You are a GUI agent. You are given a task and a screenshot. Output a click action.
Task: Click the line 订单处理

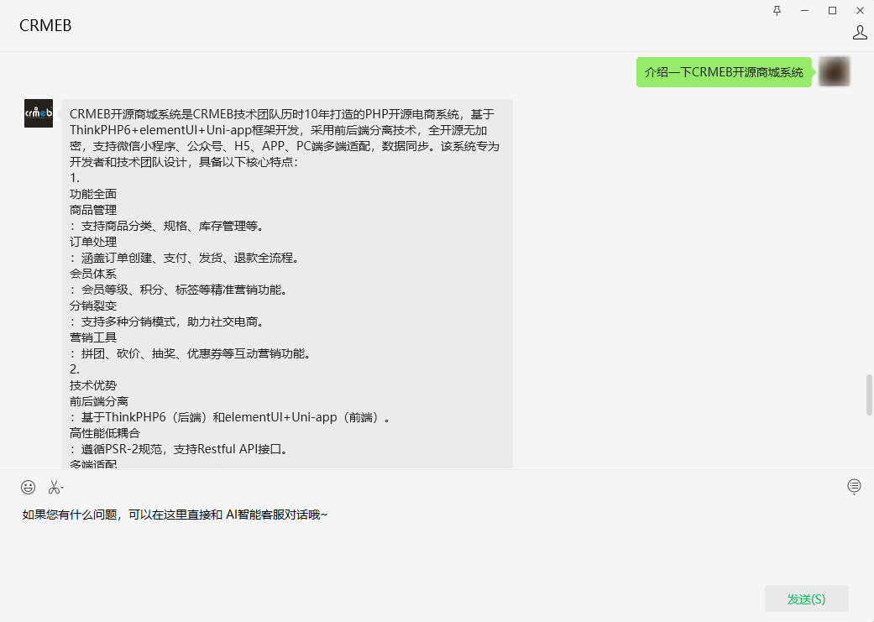93,242
